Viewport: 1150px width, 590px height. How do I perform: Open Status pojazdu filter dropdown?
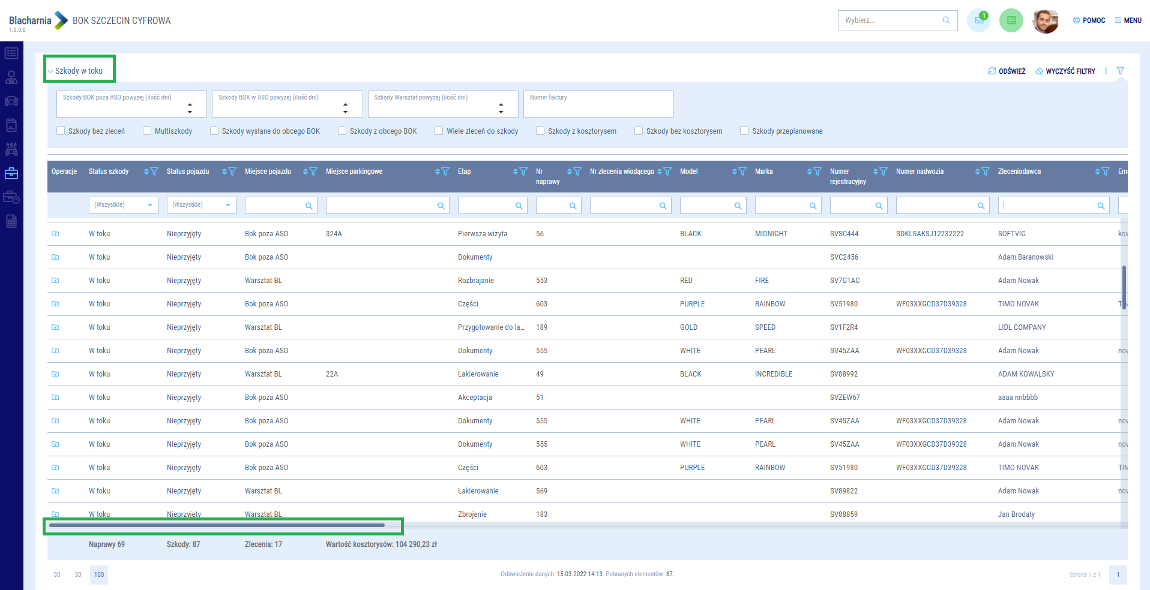201,205
